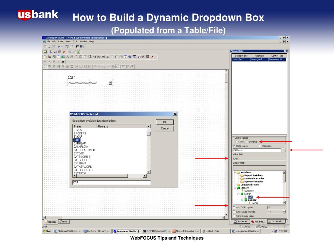334x250 pixels.
Task: Select BROKERS in the table list
Action: click(x=80, y=133)
